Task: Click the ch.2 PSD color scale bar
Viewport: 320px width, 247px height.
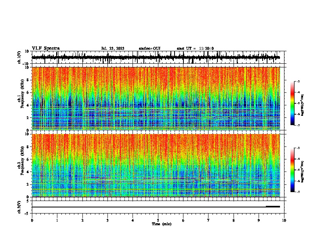Action: 293,170
